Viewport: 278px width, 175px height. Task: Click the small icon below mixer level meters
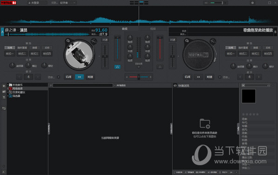click(x=139, y=67)
